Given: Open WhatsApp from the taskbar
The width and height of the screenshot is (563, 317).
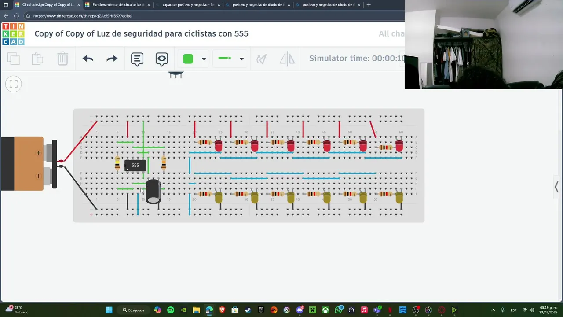Looking at the screenshot, I should (x=338, y=310).
